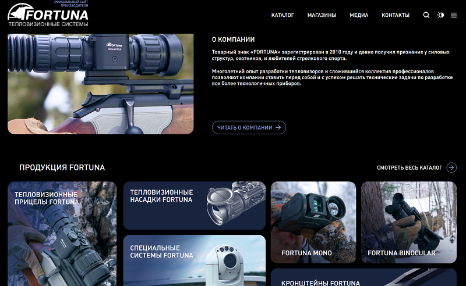
Task: Go to the МАГАЗИНЫ menu item
Action: pos(322,15)
